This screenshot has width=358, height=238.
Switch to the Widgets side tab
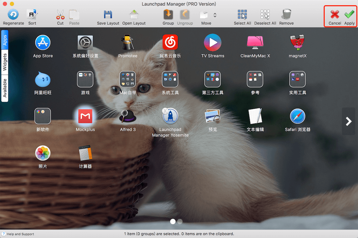click(5, 62)
